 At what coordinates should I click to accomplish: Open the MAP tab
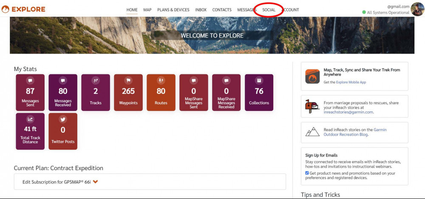[x=147, y=10]
